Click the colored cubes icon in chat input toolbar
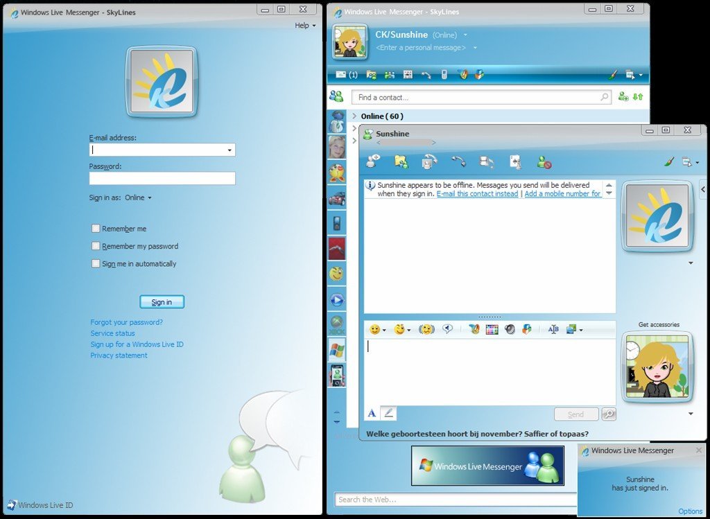This screenshot has width=710, height=519. click(527, 329)
